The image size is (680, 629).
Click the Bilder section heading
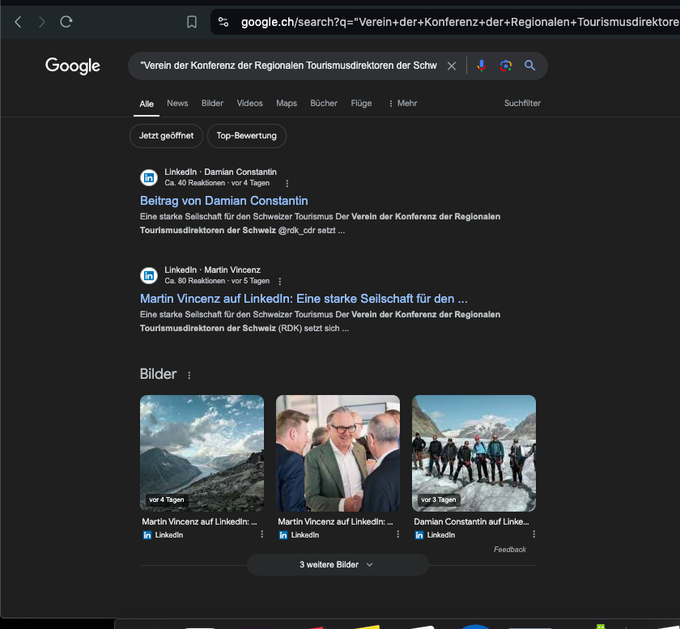[x=159, y=374]
